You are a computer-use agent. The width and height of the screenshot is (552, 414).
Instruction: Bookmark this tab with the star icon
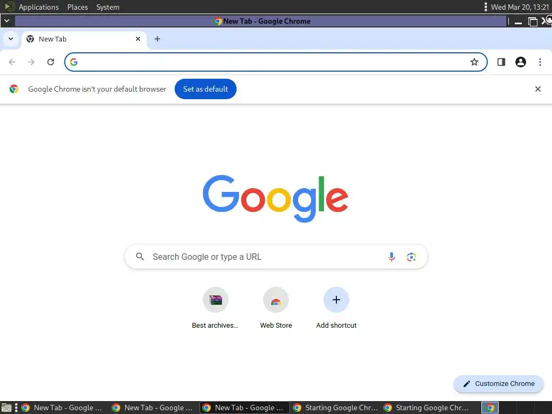point(474,62)
